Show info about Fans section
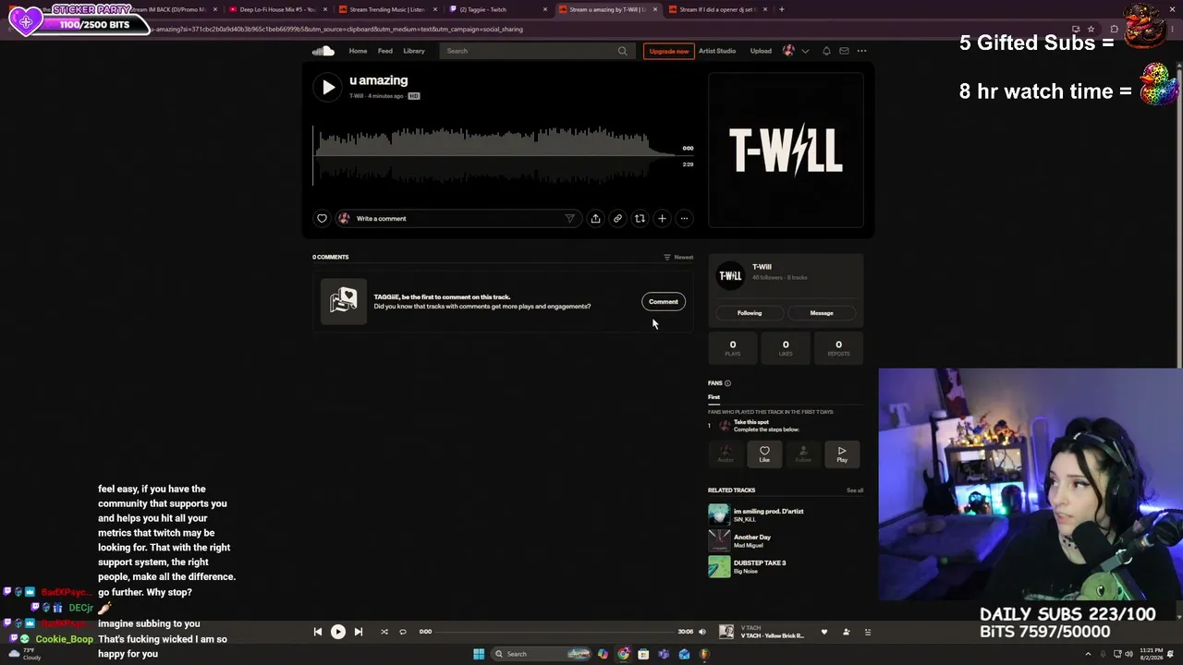 727,383
